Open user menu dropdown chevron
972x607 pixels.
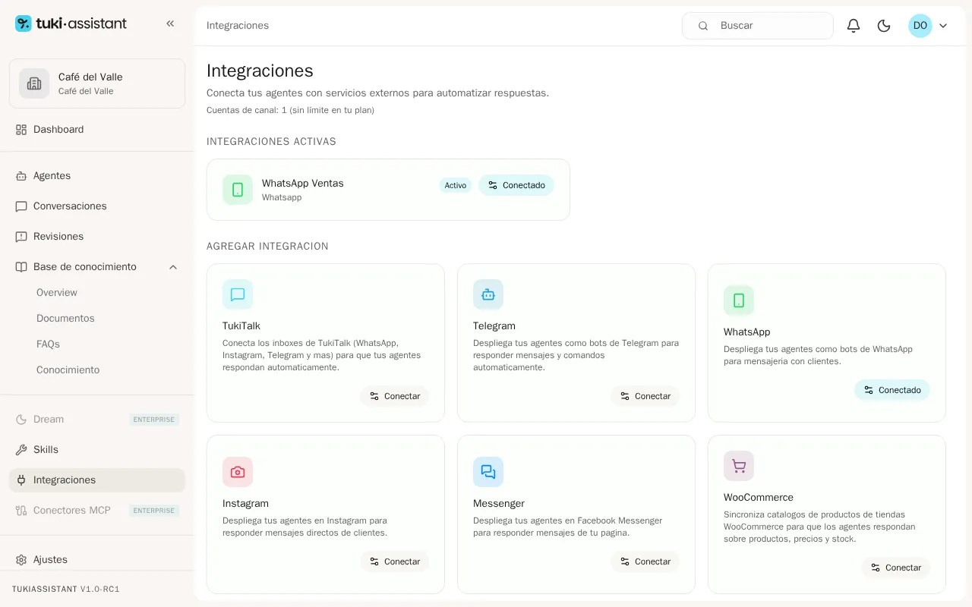943,26
